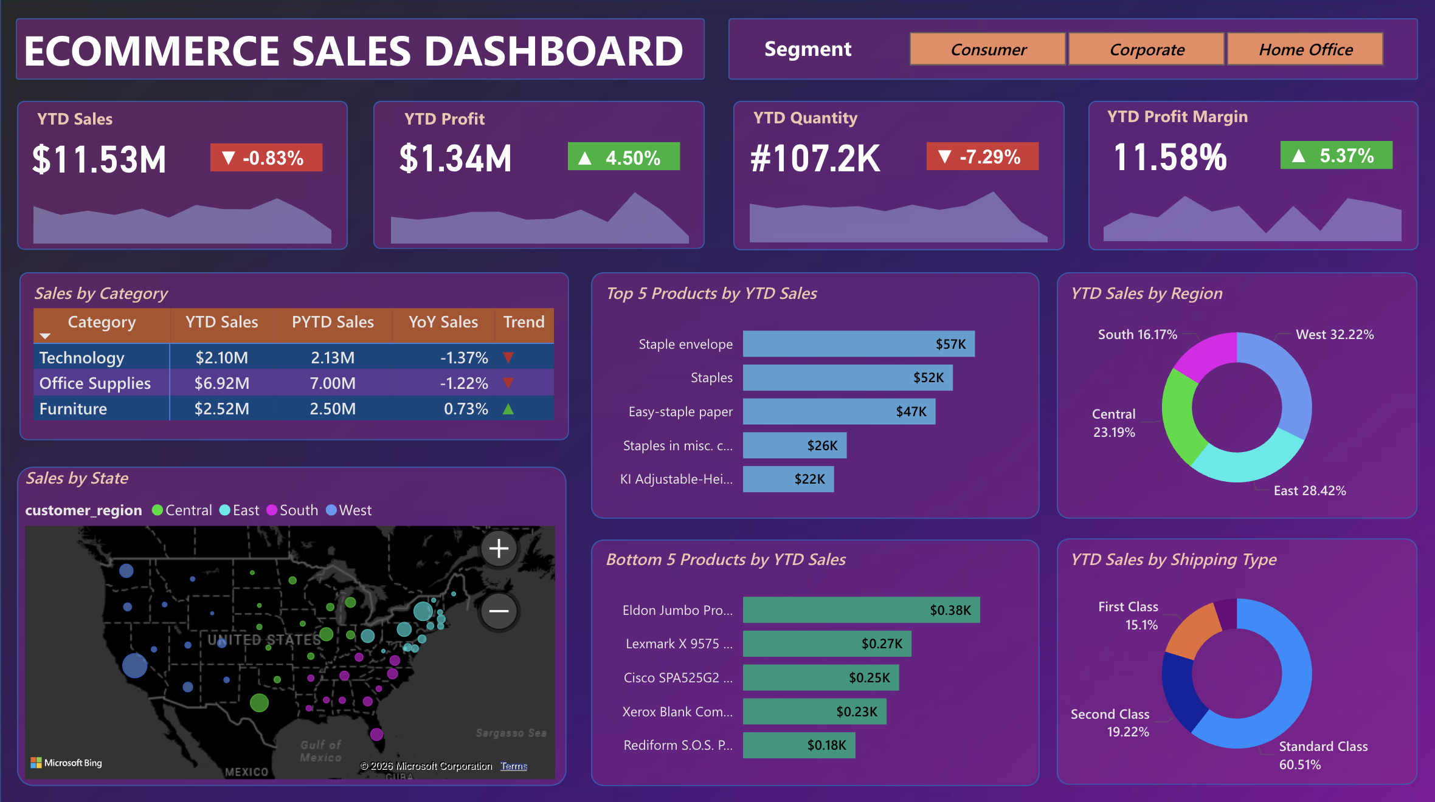The image size is (1435, 802).
Task: Click the Staples in misc. $26K bar
Action: [795, 445]
